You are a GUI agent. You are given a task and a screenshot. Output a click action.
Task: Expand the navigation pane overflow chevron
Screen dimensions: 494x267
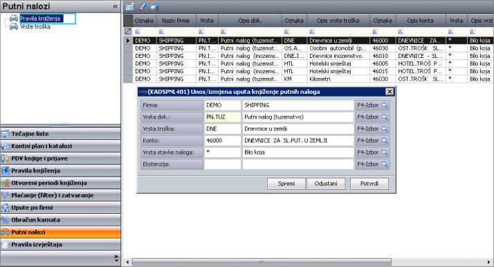point(116,259)
